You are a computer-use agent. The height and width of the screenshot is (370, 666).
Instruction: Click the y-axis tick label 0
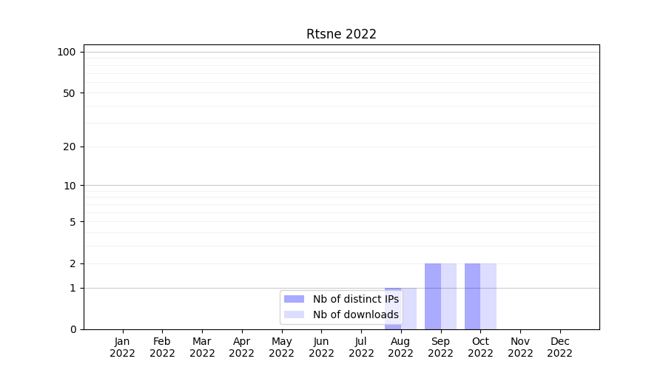(x=73, y=329)
